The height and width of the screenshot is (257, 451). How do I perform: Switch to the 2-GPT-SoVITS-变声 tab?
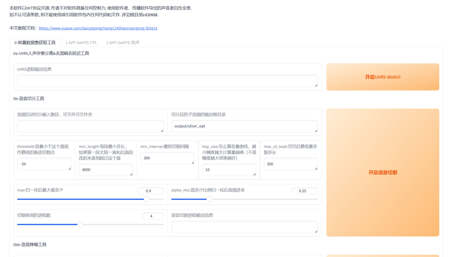123,43
